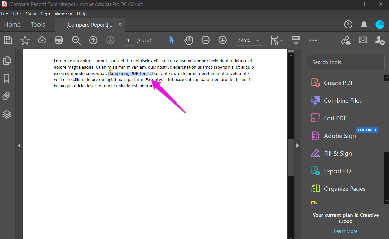Screen dimensions: 389x239
Task: Click the page number input box
Action: click(x=128, y=41)
